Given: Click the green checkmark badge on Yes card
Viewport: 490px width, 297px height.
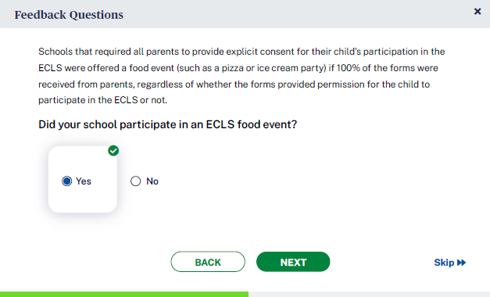Looking at the screenshot, I should tap(113, 151).
